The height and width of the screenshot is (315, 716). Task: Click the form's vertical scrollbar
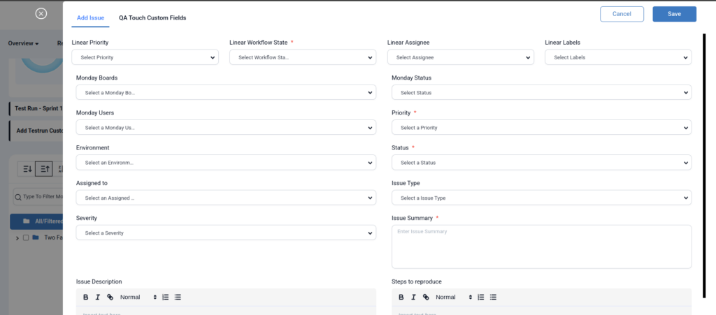point(705,166)
